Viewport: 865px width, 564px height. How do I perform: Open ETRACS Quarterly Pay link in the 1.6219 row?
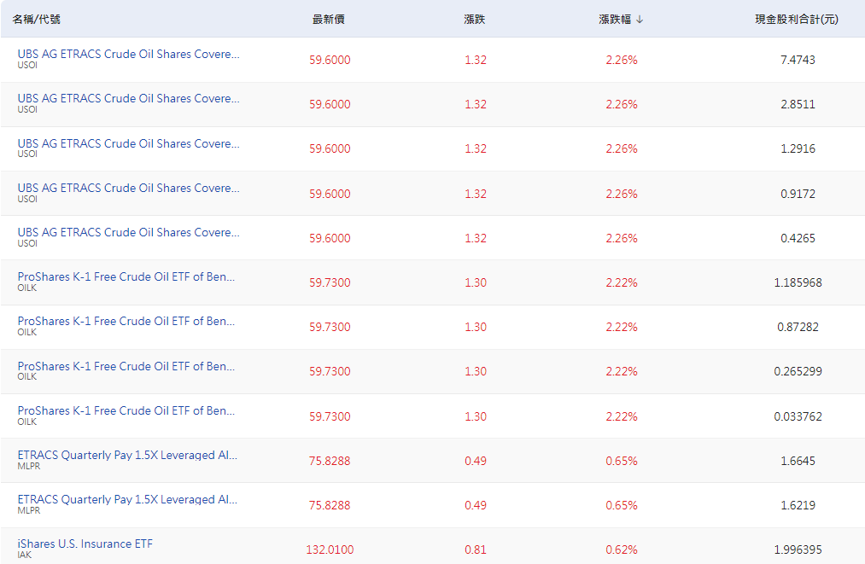coord(127,499)
